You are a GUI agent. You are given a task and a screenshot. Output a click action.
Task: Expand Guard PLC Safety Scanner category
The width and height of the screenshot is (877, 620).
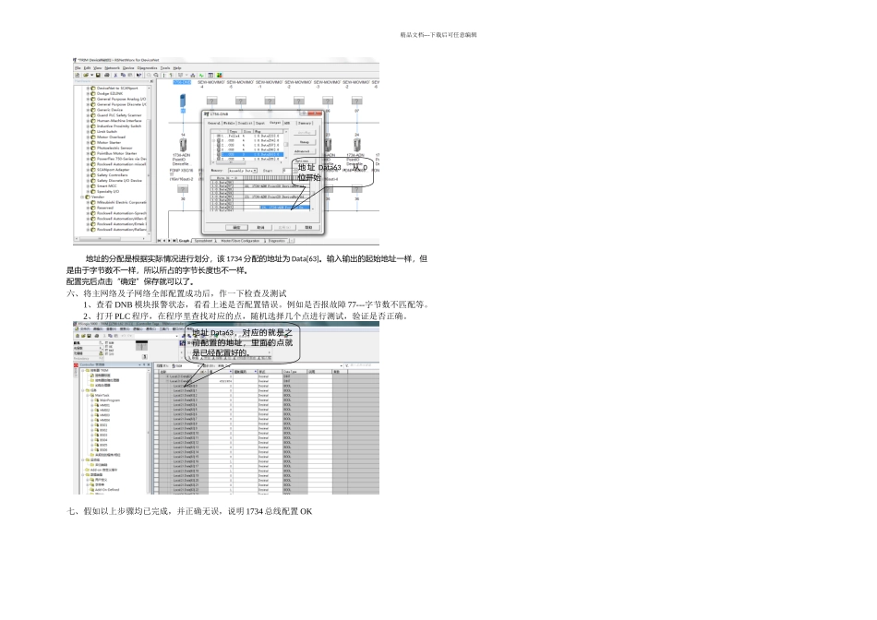coord(88,115)
